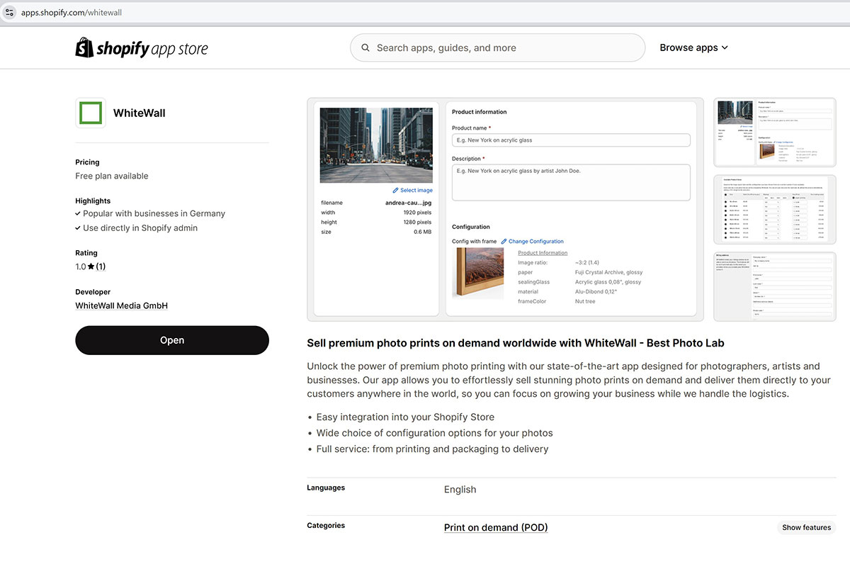Open the WhiteWall Media GmbH developer link
This screenshot has width=850, height=574.
122,306
